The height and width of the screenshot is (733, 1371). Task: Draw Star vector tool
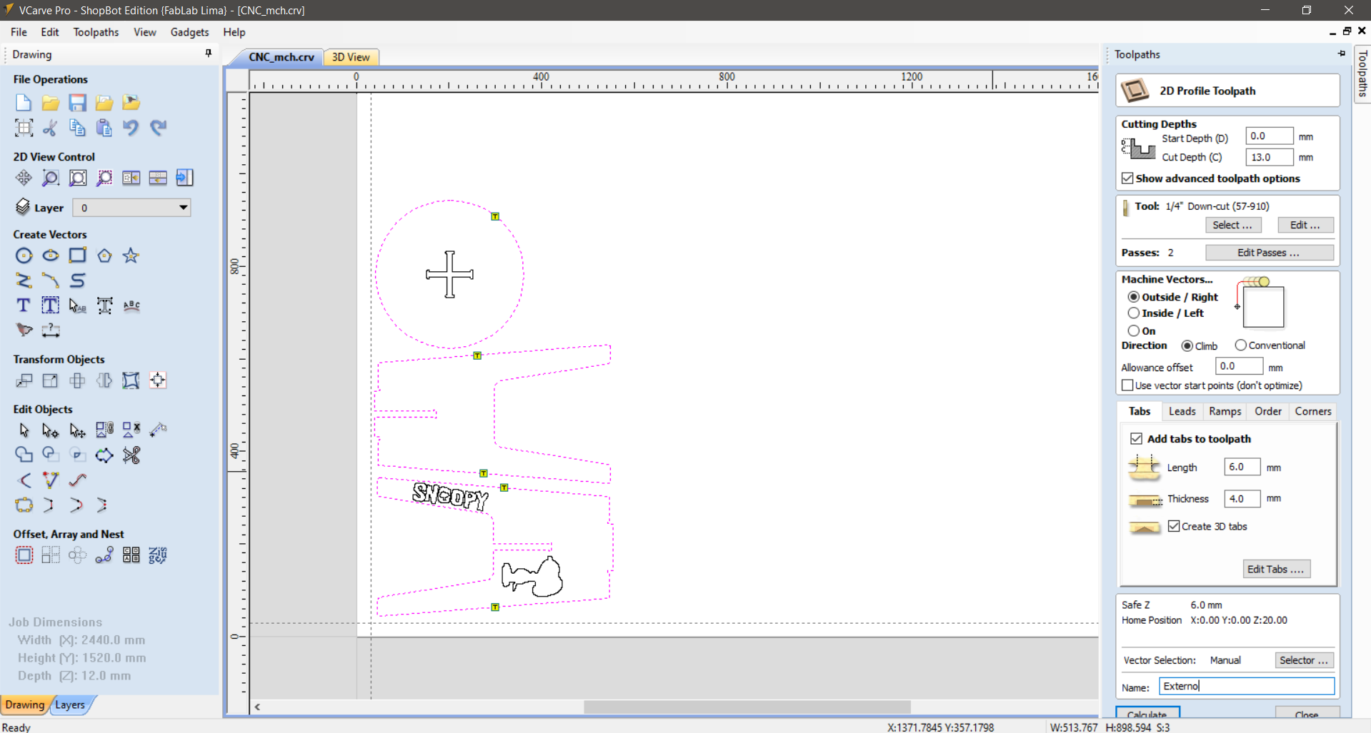pos(131,256)
